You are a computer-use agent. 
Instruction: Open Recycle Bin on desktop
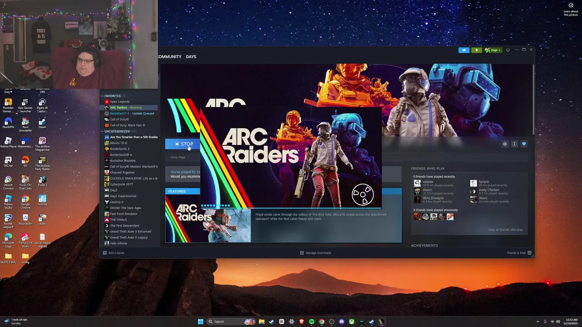(x=25, y=219)
